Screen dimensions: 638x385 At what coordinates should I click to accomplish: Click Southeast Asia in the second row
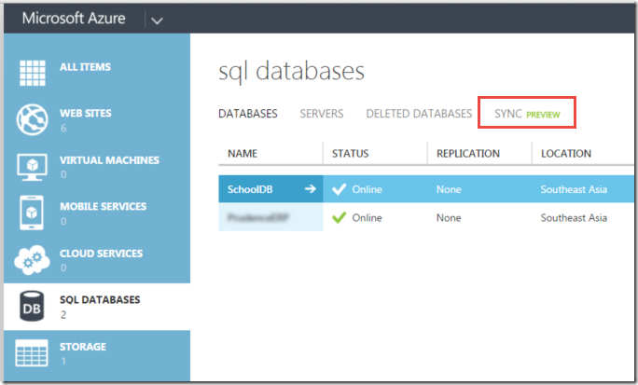574,217
